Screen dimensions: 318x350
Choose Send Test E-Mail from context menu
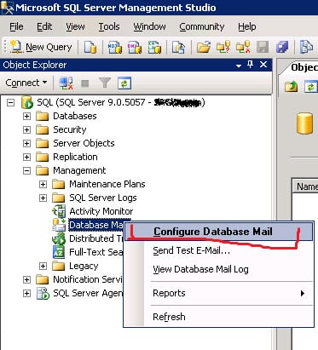[x=218, y=250]
